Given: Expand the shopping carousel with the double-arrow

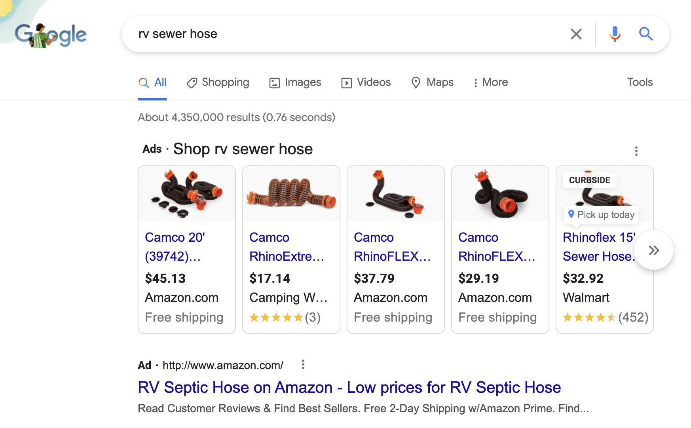Looking at the screenshot, I should tap(654, 250).
